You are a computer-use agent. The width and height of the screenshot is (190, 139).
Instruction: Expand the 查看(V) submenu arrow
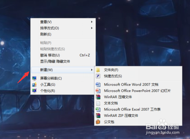pos(92,22)
